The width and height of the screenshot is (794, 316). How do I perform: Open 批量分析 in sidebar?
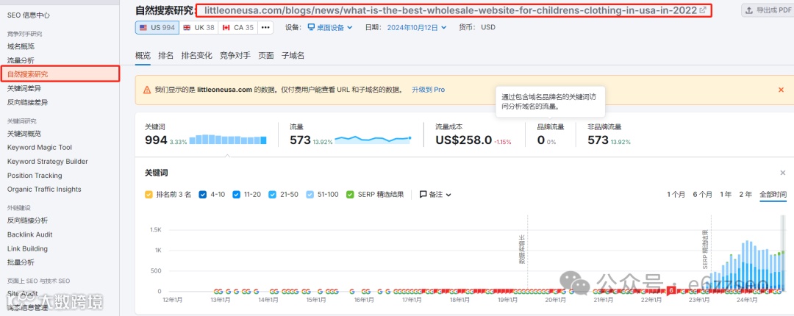click(21, 262)
